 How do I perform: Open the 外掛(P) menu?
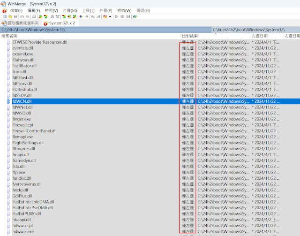pyautogui.click(x=106, y=11)
